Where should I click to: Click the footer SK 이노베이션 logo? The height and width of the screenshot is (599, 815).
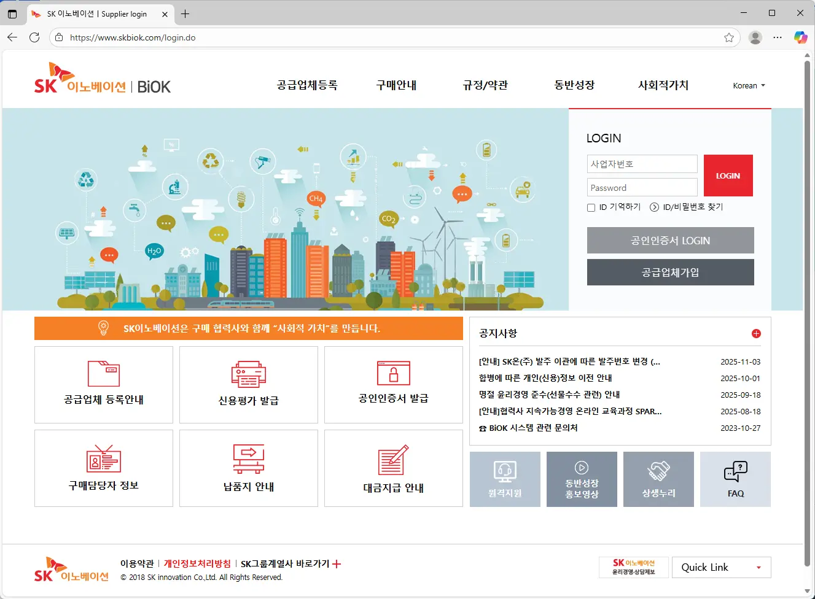tap(71, 570)
